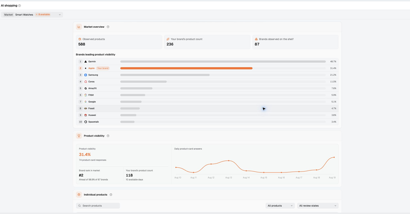Click the Spacetalk brand logo
The width and height of the screenshot is (410, 214).
click(x=86, y=122)
